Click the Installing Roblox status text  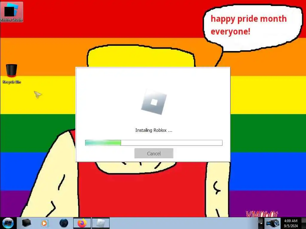click(154, 130)
